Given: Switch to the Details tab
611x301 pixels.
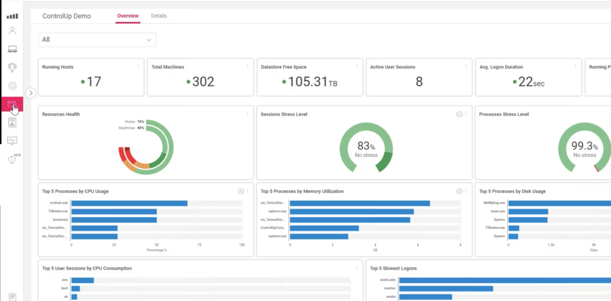Looking at the screenshot, I should (159, 16).
